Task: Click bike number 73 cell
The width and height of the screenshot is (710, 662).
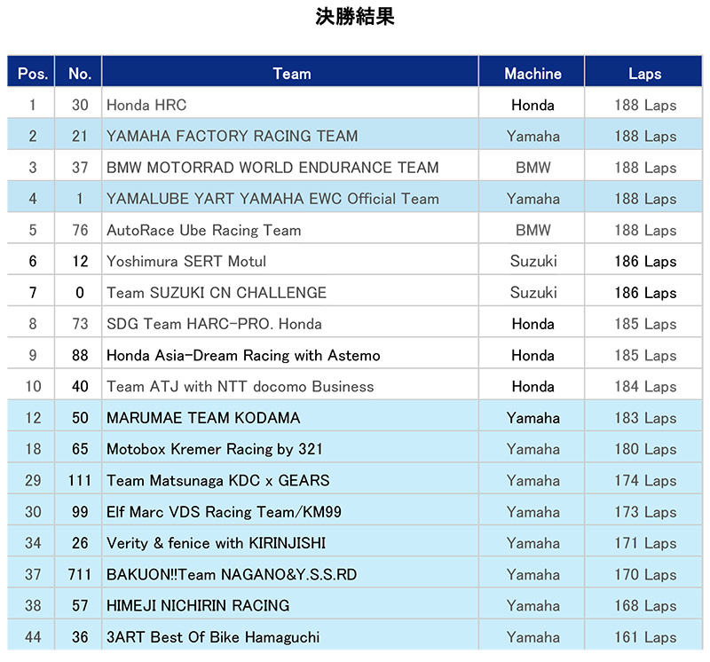Action: [x=79, y=323]
